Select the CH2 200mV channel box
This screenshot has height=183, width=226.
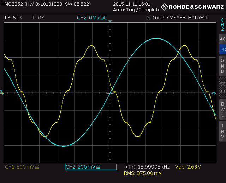click(90, 167)
